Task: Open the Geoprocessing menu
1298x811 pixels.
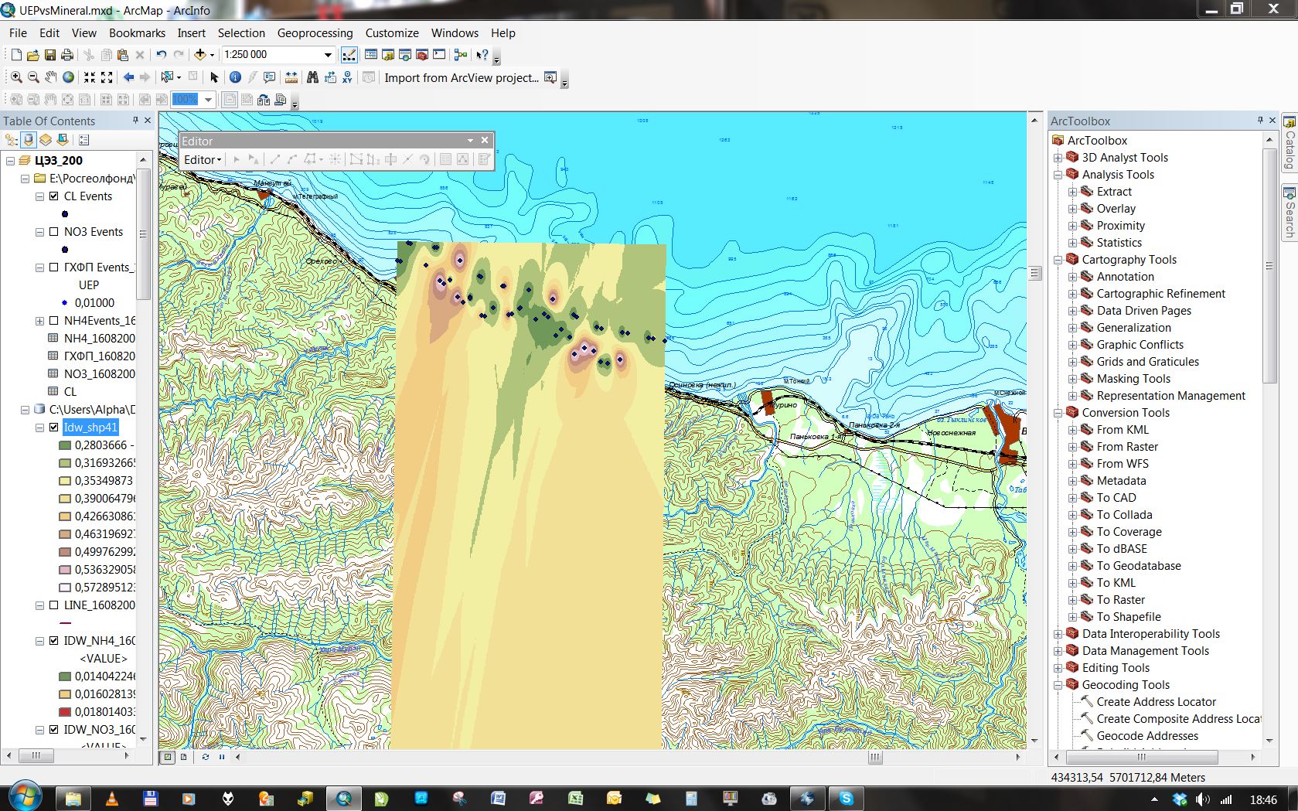Action: point(315,33)
